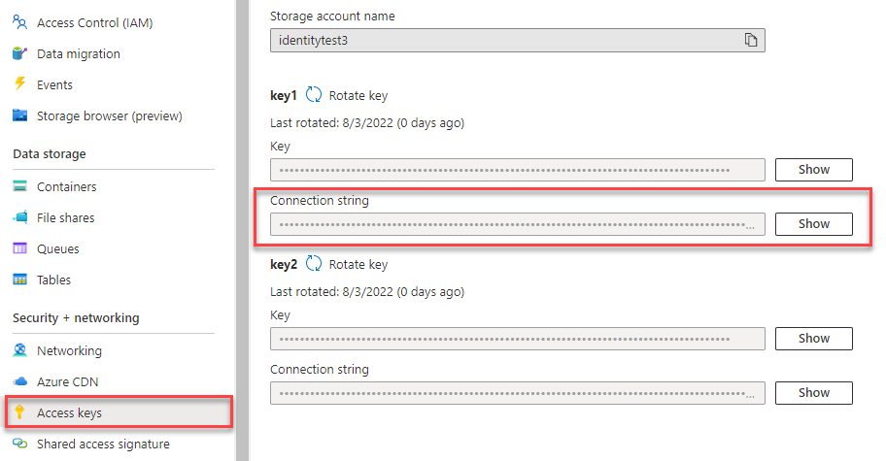Click the rotate icon next to key1

314,95
